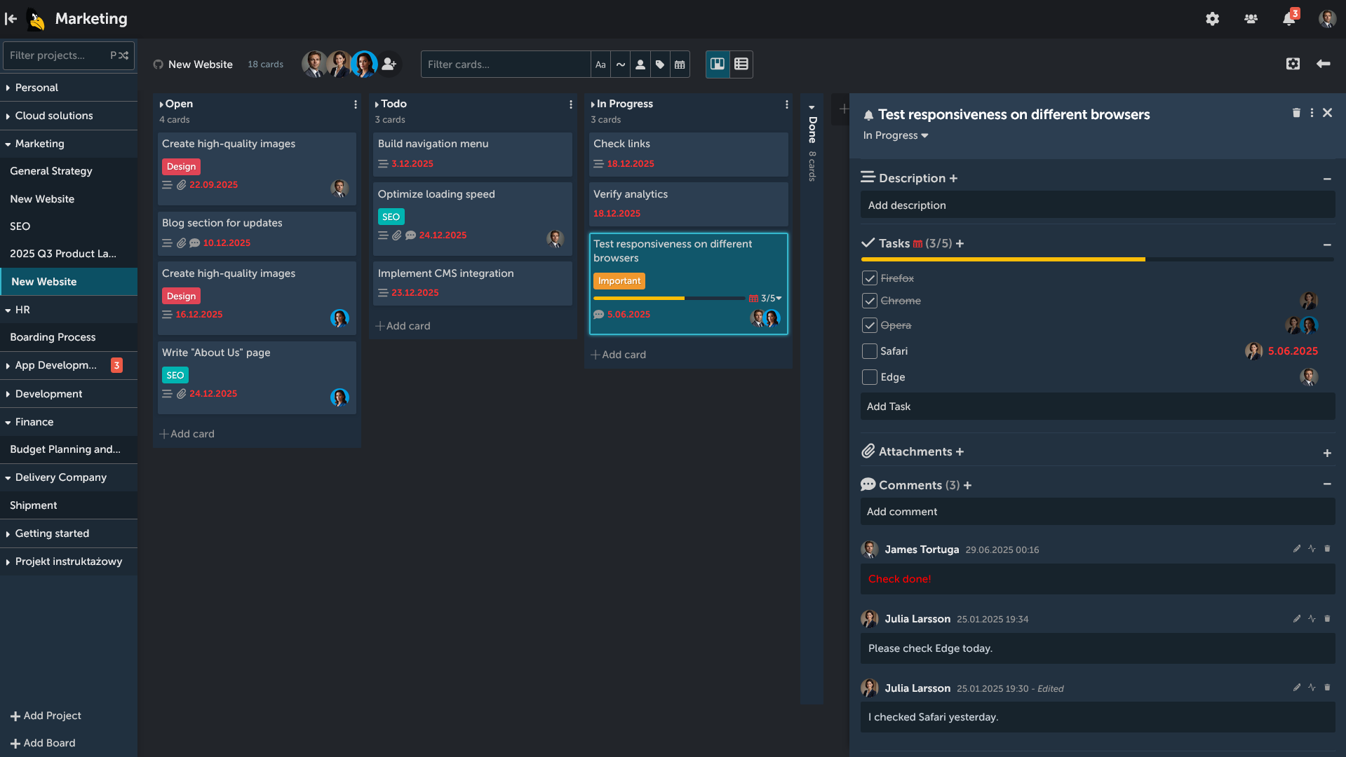Open the Todo column options menu
The image size is (1346, 757).
pyautogui.click(x=570, y=104)
